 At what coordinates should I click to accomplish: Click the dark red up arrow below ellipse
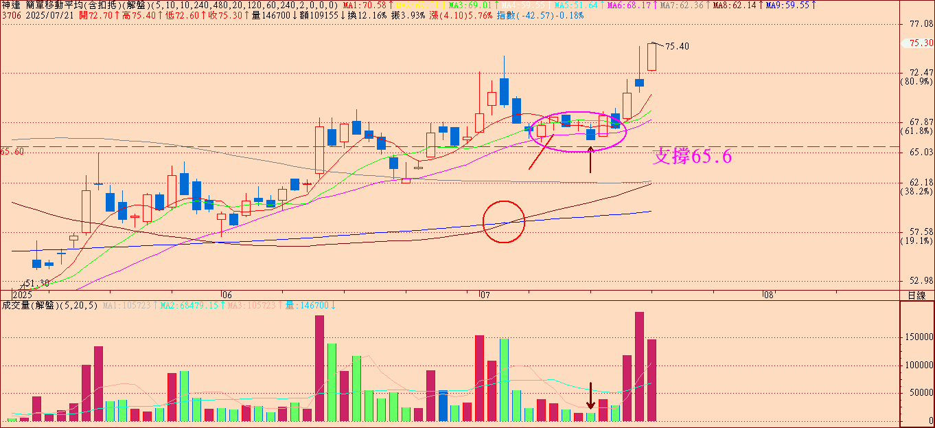[x=590, y=159]
